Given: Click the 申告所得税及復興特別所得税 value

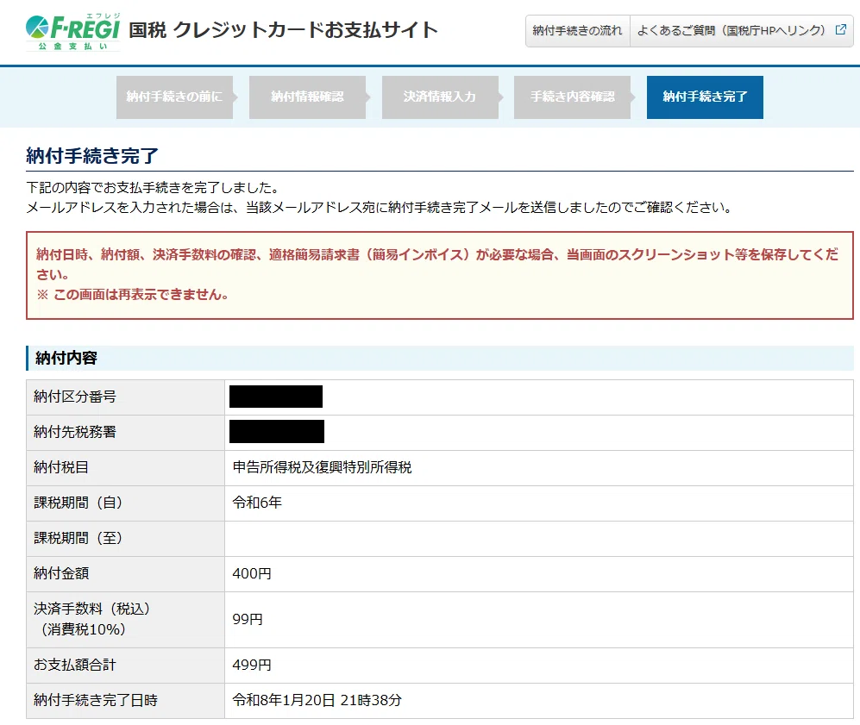Looking at the screenshot, I should pyautogui.click(x=322, y=467).
